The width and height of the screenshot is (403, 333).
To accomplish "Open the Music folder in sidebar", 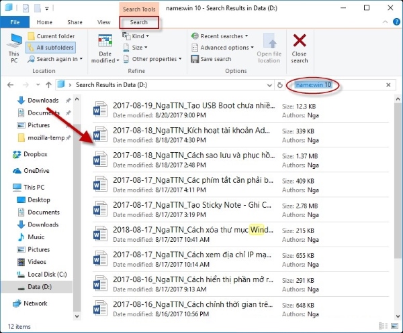I will [36, 237].
